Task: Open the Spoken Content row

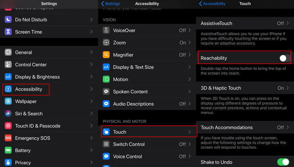Action: (x=147, y=91)
